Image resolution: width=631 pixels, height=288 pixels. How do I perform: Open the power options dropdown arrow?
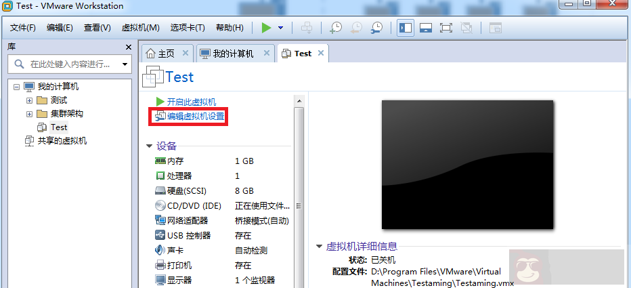[x=280, y=28]
